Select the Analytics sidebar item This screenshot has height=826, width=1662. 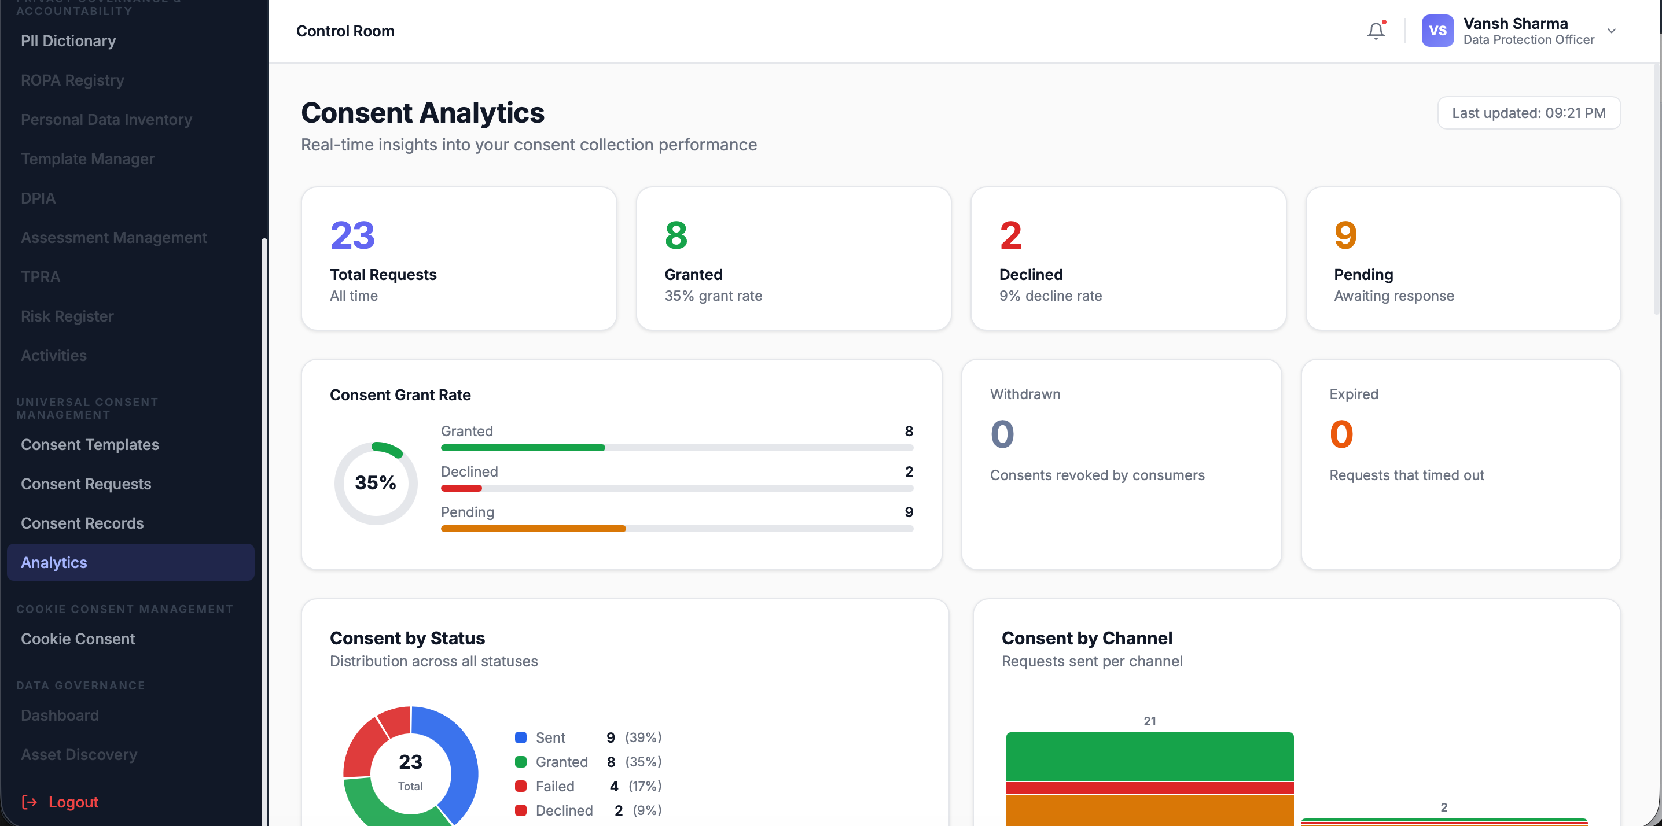pyautogui.click(x=130, y=562)
